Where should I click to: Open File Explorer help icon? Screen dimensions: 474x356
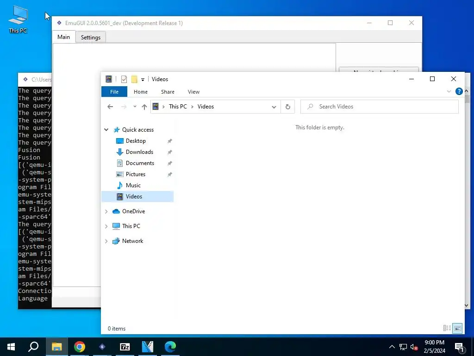[x=459, y=91]
